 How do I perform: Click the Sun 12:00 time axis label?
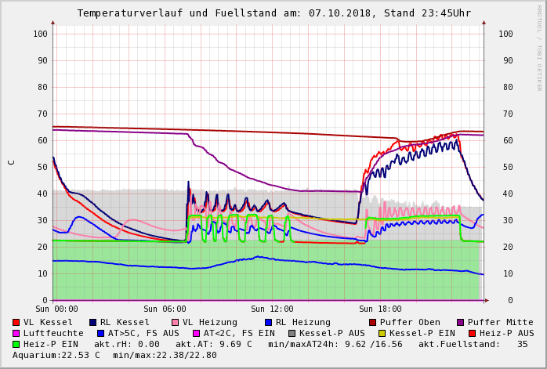[272, 309]
